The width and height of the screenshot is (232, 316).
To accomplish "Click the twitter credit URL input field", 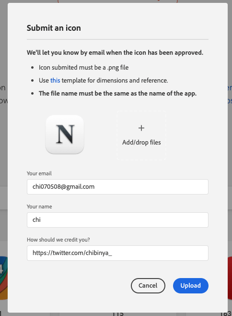I will [x=117, y=253].
